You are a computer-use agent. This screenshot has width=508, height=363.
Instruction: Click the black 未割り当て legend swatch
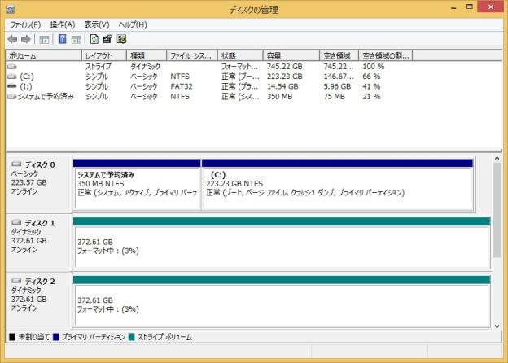click(12, 337)
